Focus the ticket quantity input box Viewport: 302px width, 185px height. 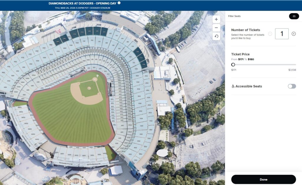282,34
